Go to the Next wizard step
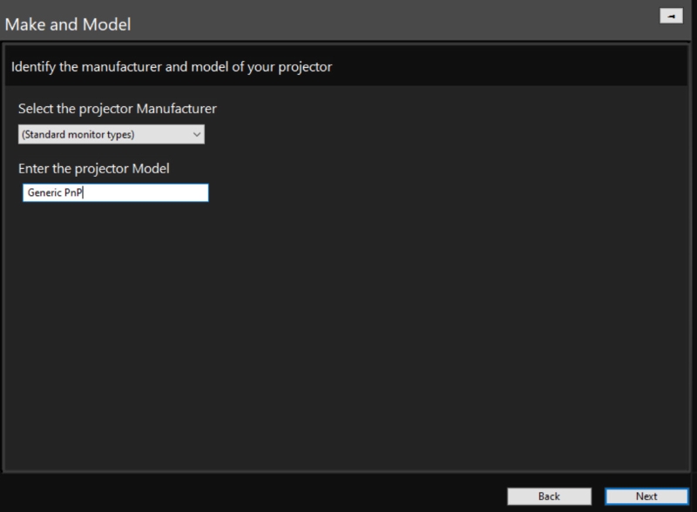The height and width of the screenshot is (512, 697). click(646, 496)
